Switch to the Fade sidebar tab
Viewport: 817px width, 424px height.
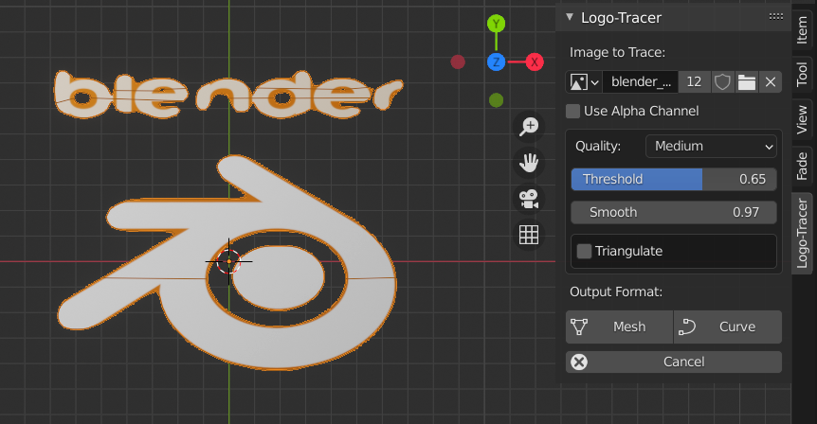[803, 166]
